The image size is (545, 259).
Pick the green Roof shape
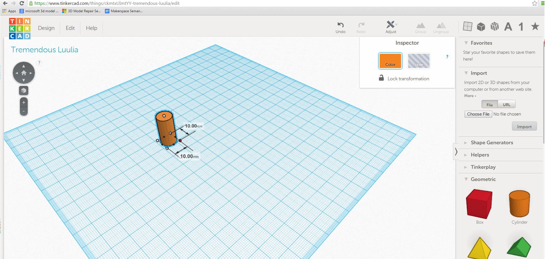[519, 247]
